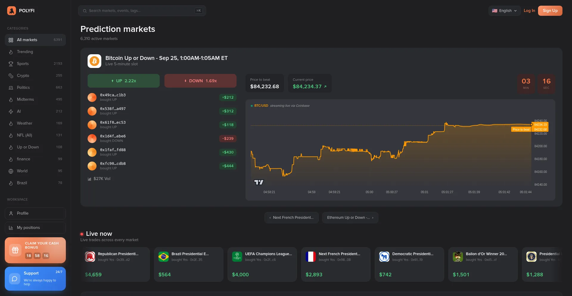Open the Midterms category
This screenshot has height=296, width=572.
pos(35,100)
